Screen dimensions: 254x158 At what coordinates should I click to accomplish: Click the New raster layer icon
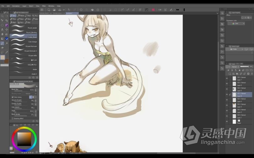230,74
